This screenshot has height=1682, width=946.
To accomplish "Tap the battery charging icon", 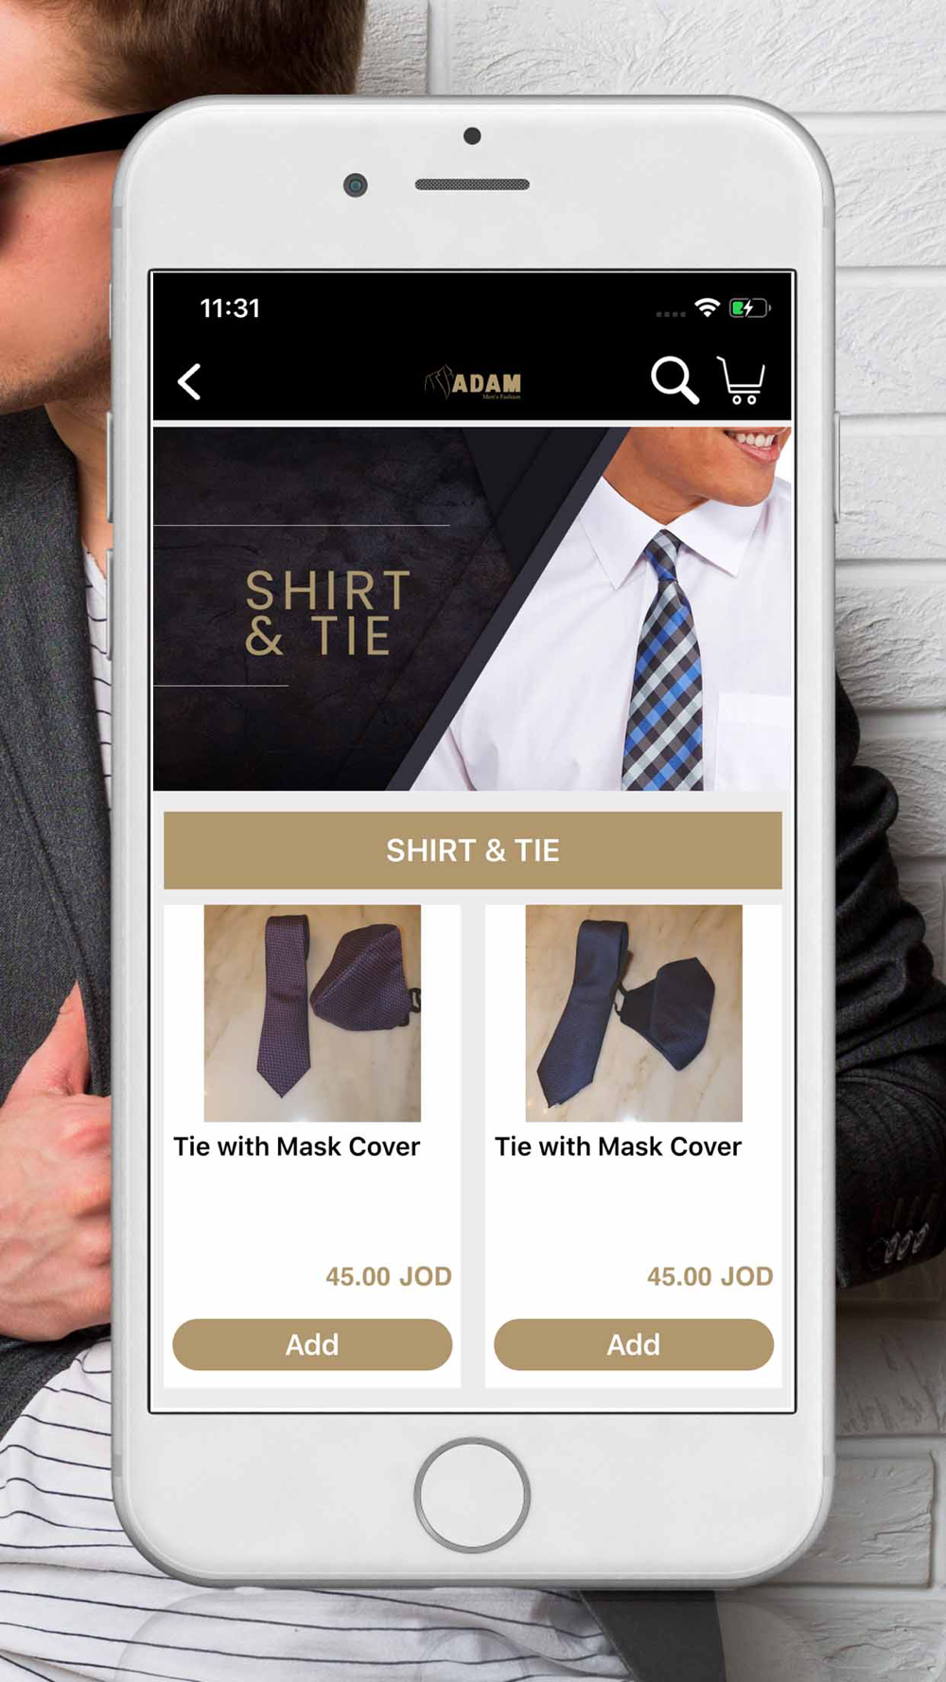I will (749, 307).
